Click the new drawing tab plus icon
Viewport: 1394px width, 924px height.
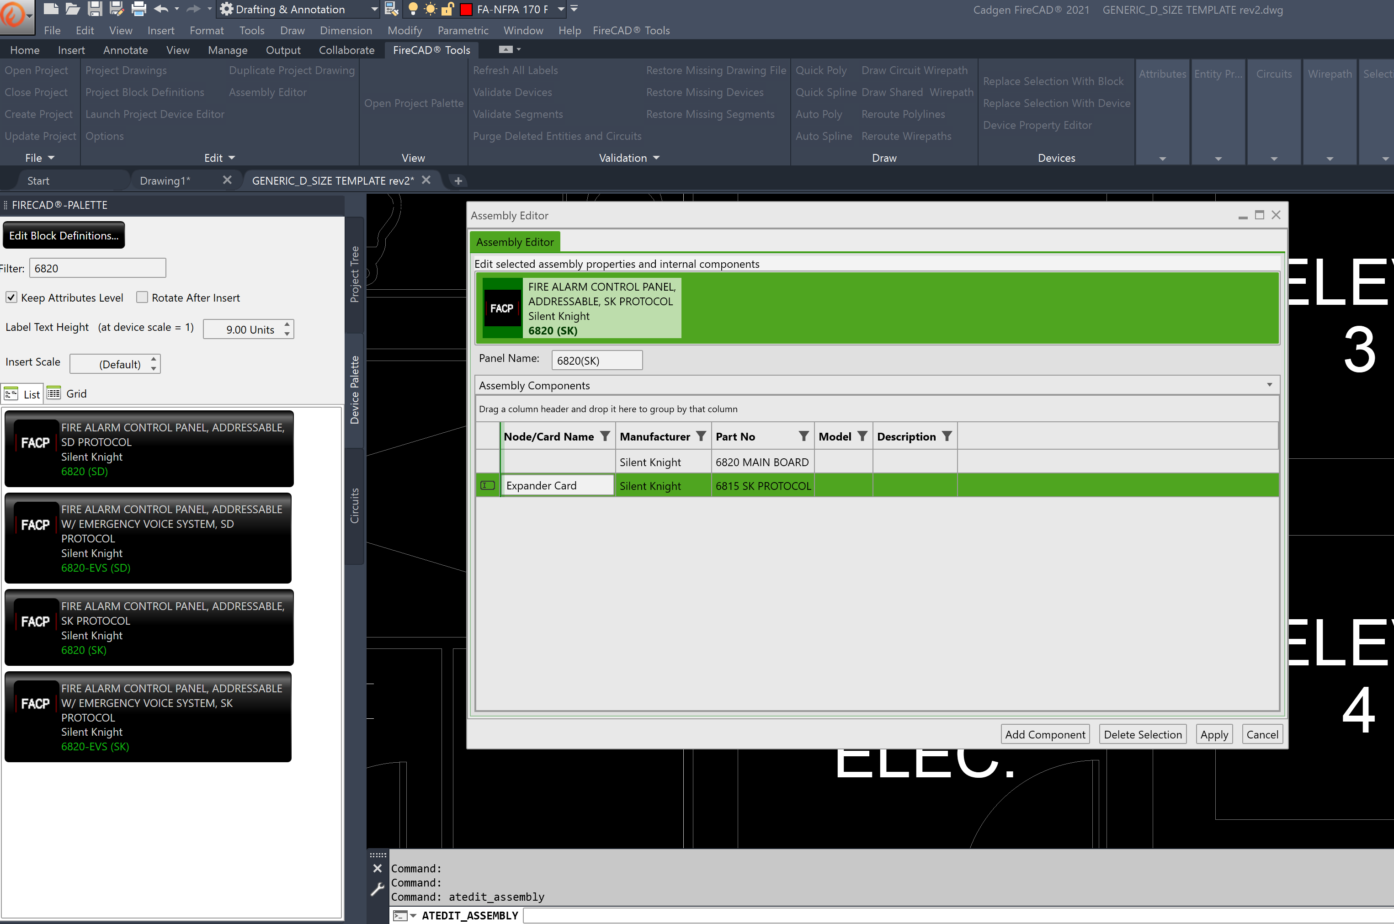click(458, 181)
